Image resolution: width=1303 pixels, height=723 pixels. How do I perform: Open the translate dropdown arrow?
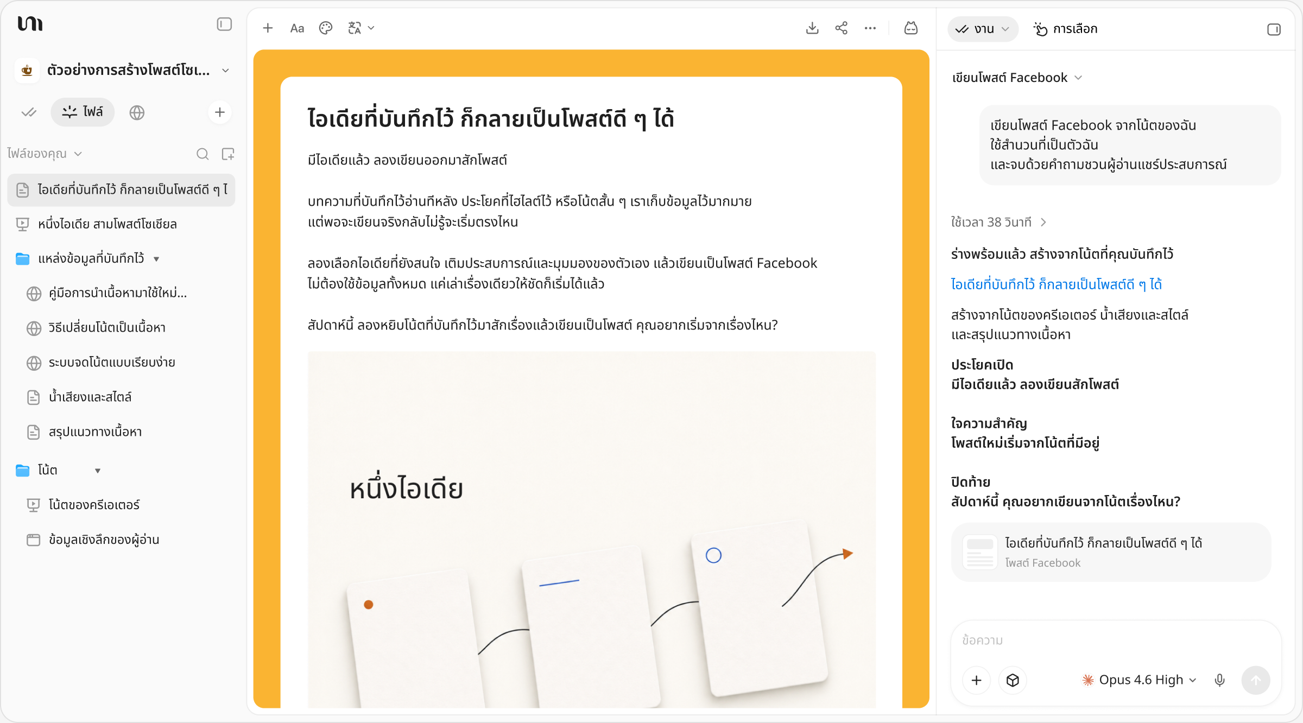click(371, 28)
